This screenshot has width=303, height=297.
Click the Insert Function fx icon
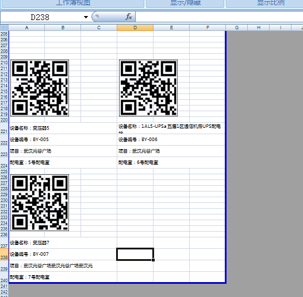129,17
